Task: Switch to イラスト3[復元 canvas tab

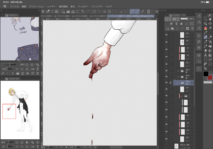Action: coord(62,16)
